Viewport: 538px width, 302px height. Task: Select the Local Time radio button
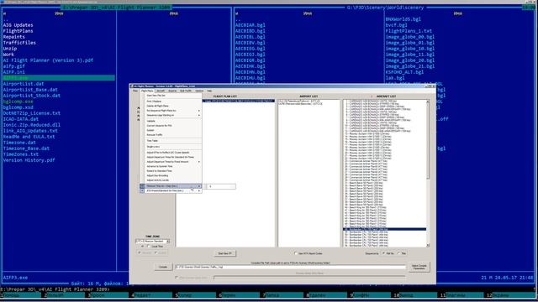tap(149, 246)
